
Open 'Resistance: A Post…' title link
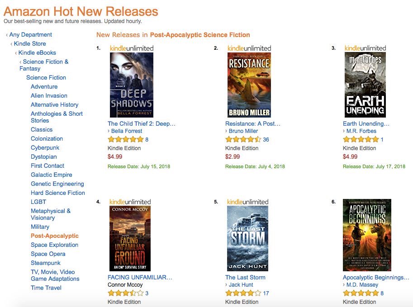point(253,123)
